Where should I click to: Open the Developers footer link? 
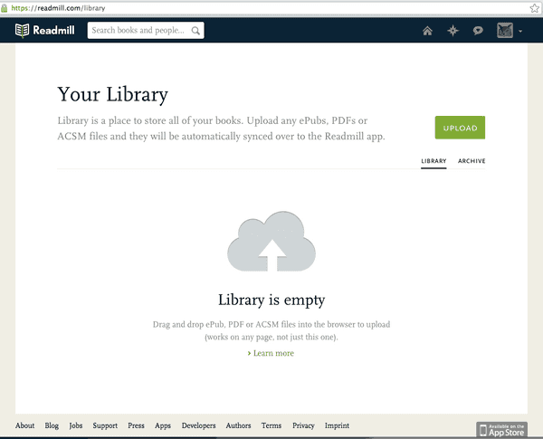(x=199, y=425)
